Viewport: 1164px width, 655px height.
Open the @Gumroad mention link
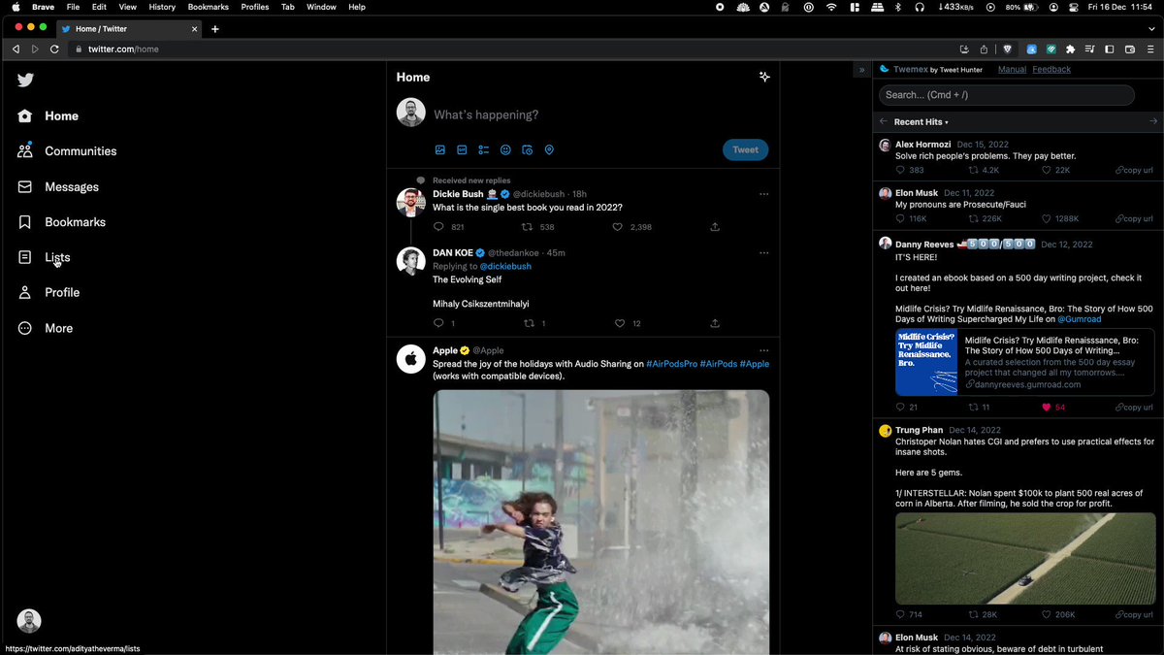point(1080,319)
